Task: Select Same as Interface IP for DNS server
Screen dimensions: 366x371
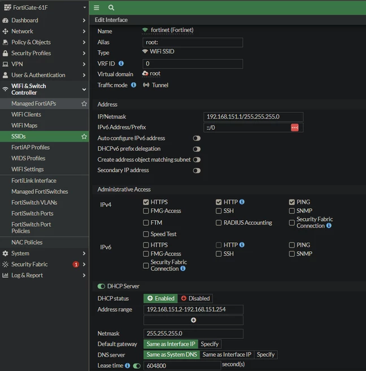Action: 227,355
